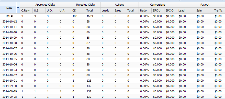Viewport: 225px width, 99px height.
Task: Select the EPC U column header
Action: (x=158, y=10)
